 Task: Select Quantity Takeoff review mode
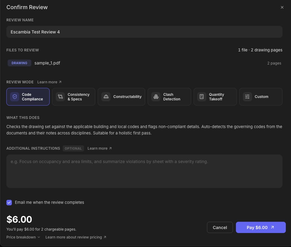pos(215,97)
